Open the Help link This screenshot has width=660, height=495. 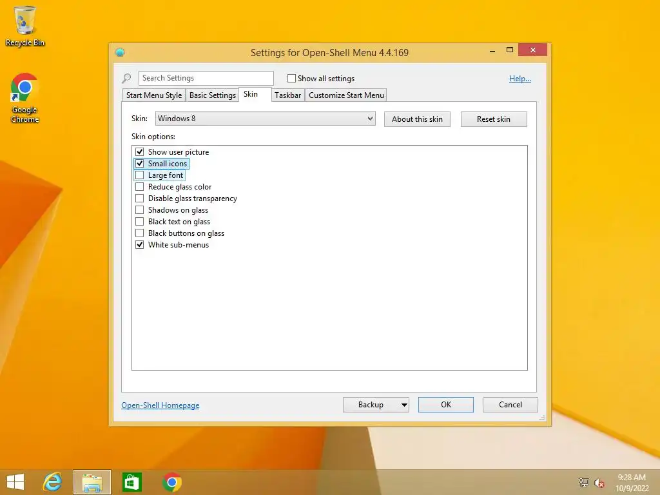(x=520, y=78)
